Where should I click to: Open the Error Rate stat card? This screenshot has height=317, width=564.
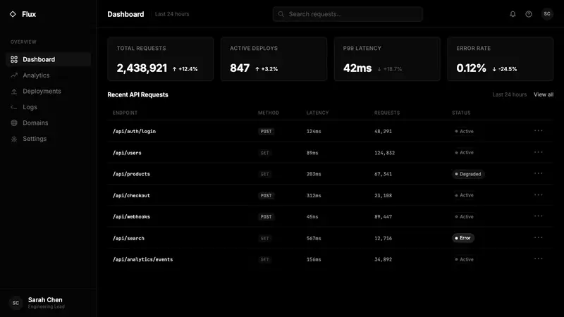click(x=501, y=59)
